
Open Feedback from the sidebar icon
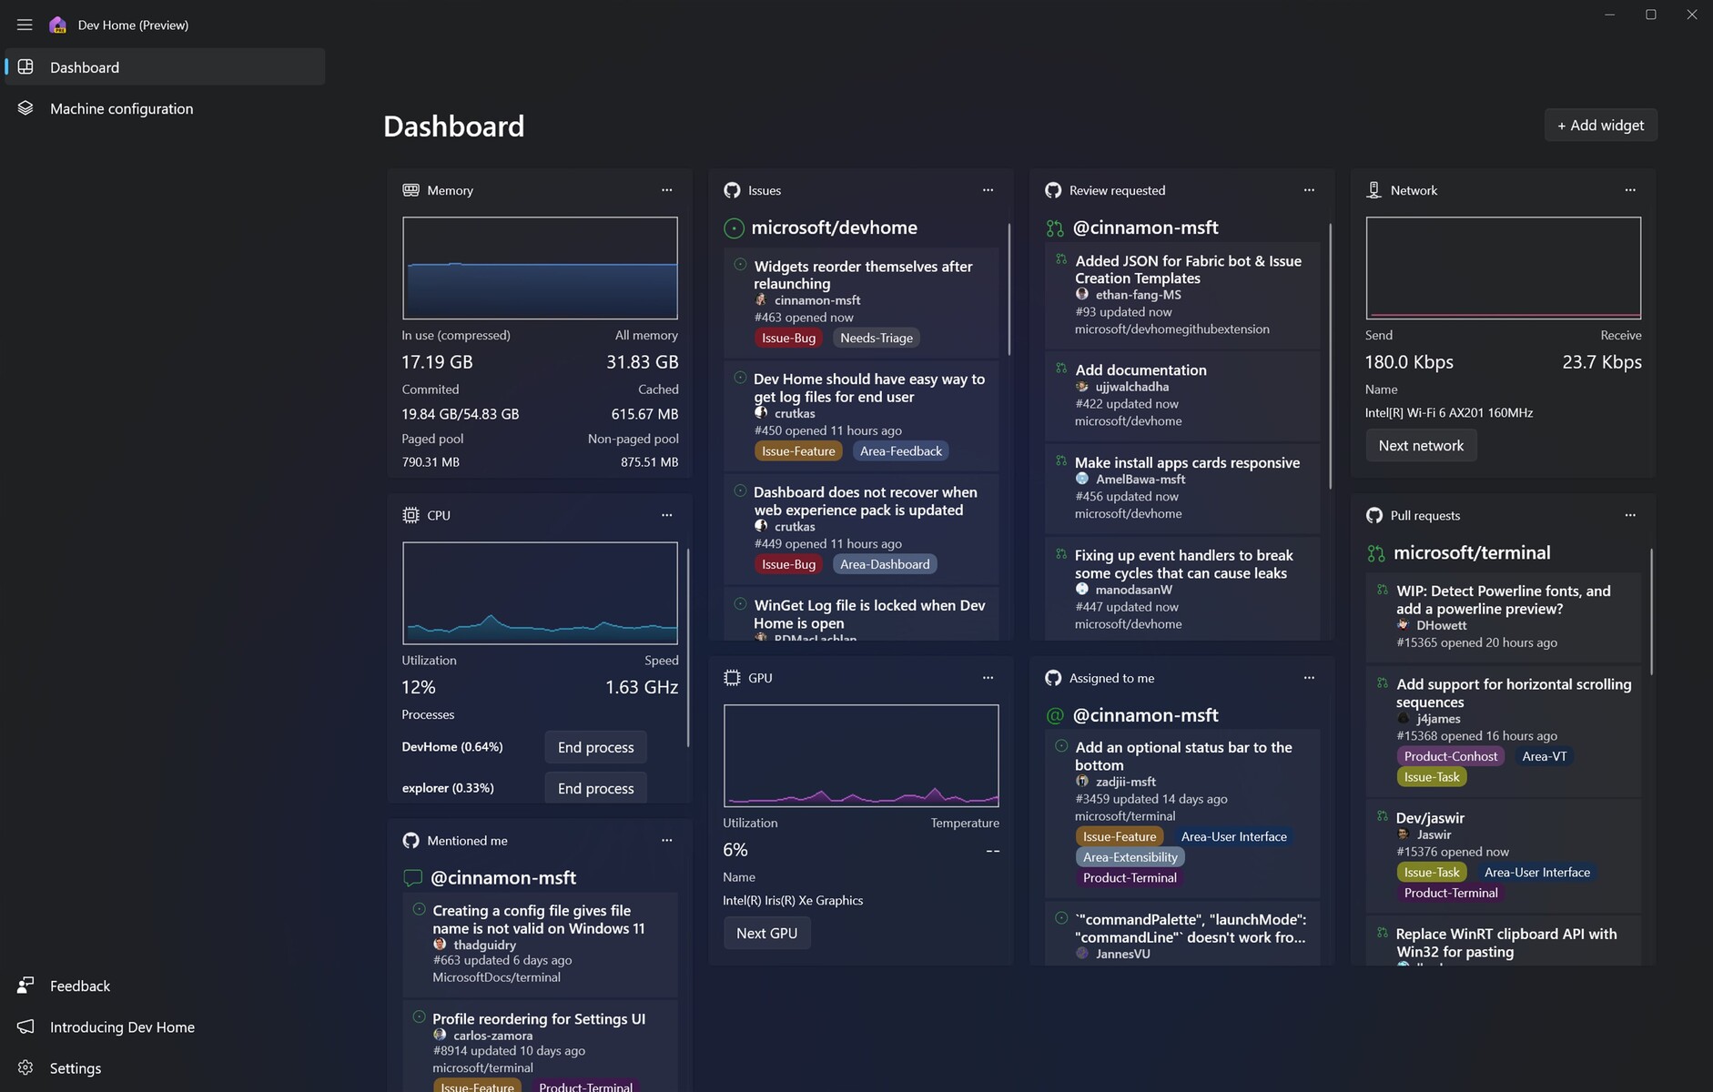[24, 985]
